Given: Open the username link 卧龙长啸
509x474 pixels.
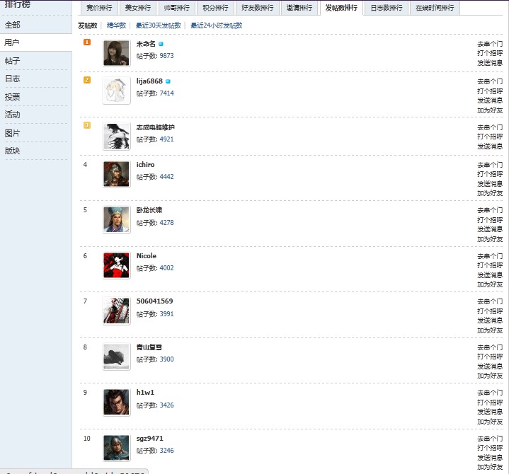Looking at the screenshot, I should point(149,210).
